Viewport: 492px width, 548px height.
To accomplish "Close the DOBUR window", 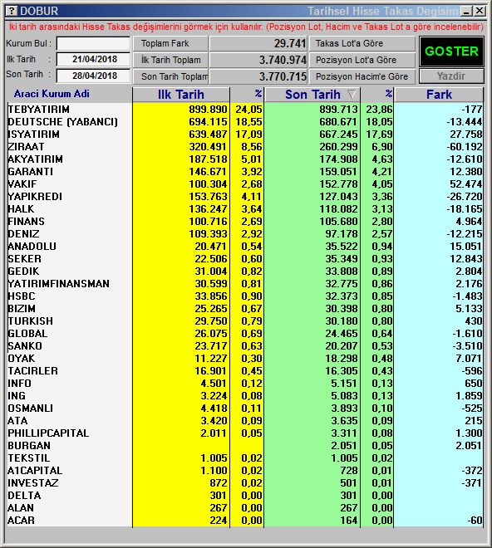I will coord(480,11).
